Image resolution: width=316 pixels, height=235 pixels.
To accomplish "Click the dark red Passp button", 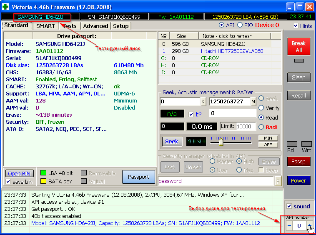I will (299, 162).
